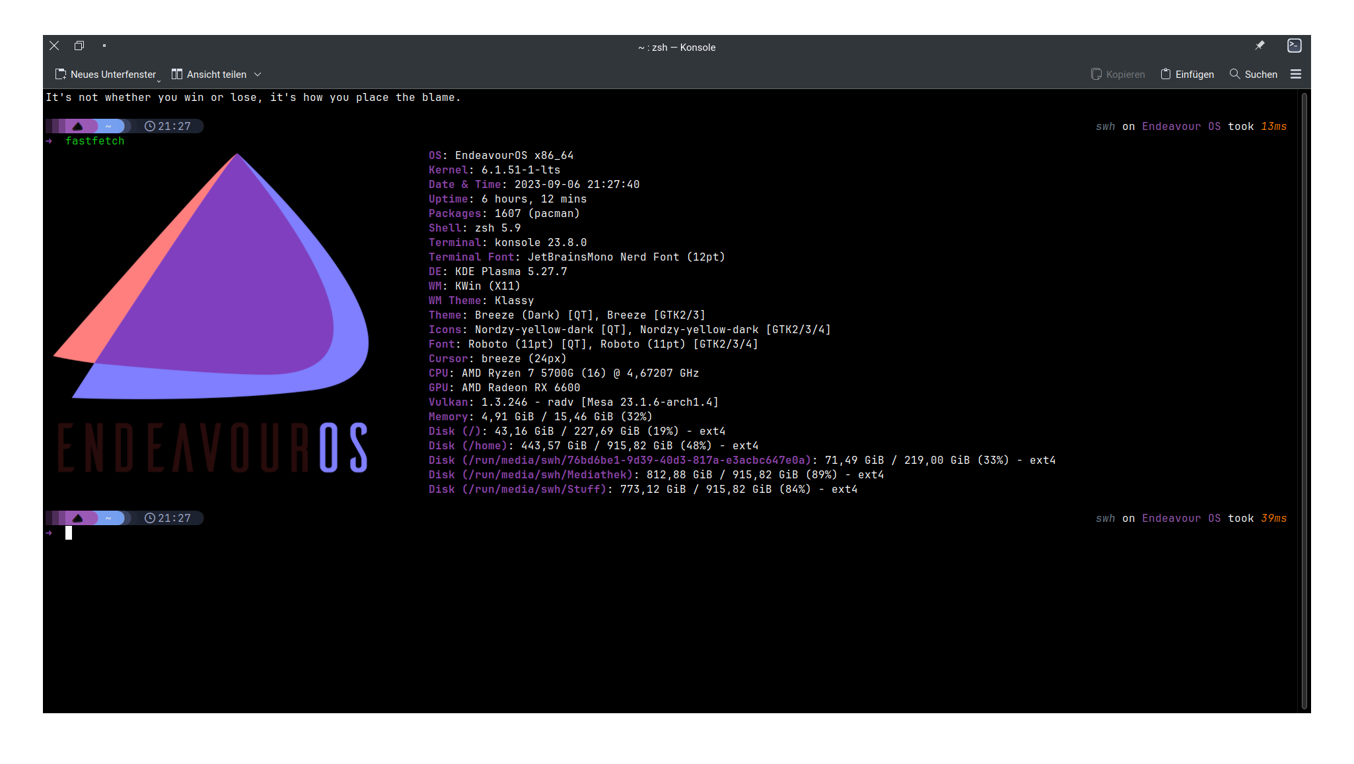The height and width of the screenshot is (764, 1354).
Task: Click the Disk Stuff path line
Action: 643,490
